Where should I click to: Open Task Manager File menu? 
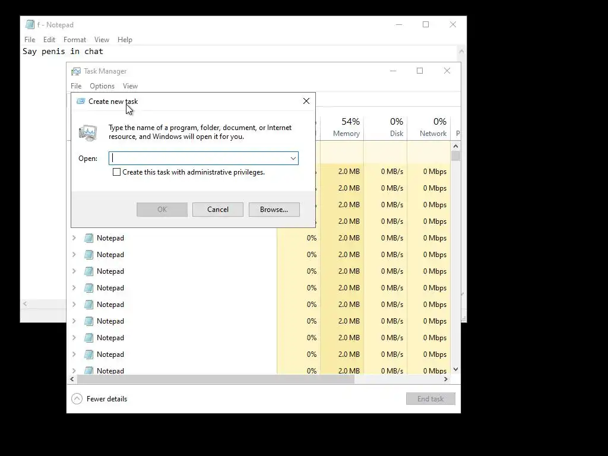coord(76,86)
